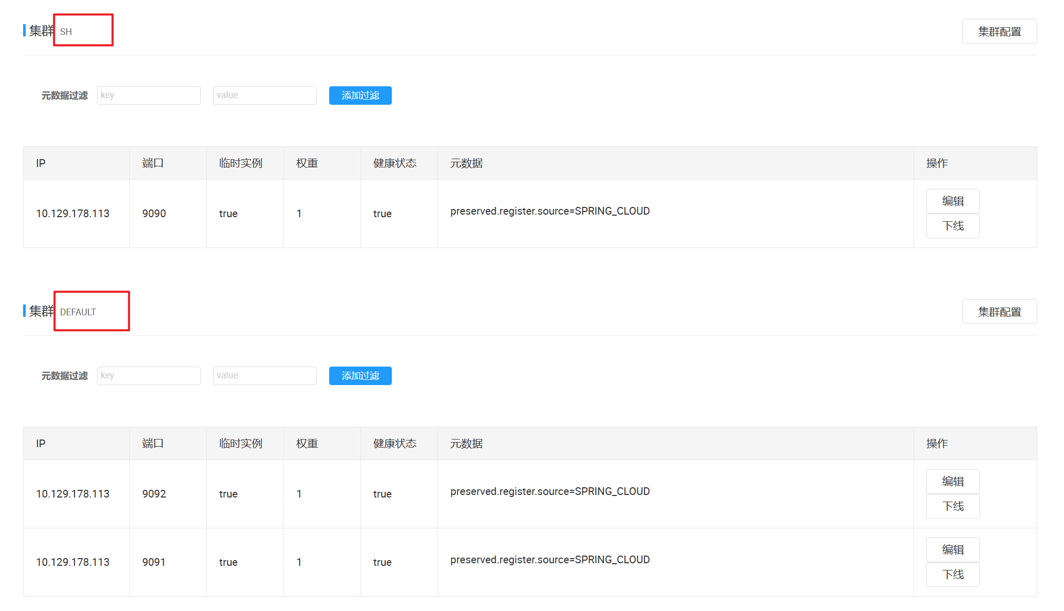Click the DEFAULT cluster metadata key field
This screenshot has height=611, width=1064.
pyautogui.click(x=148, y=376)
